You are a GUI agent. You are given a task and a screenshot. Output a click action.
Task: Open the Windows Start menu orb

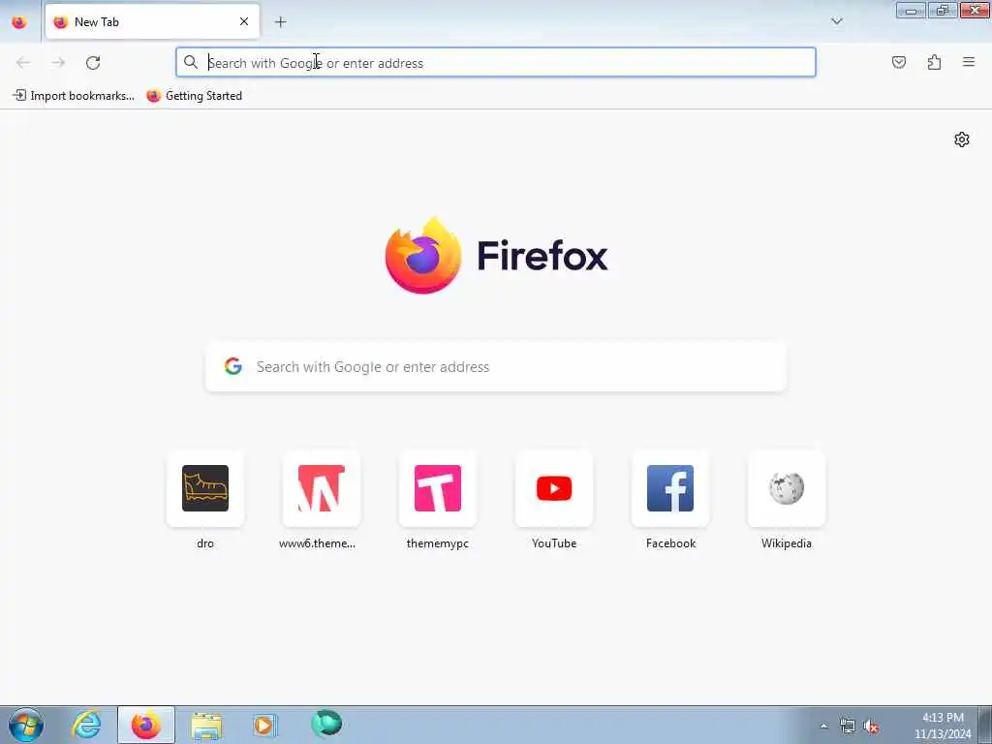click(26, 725)
